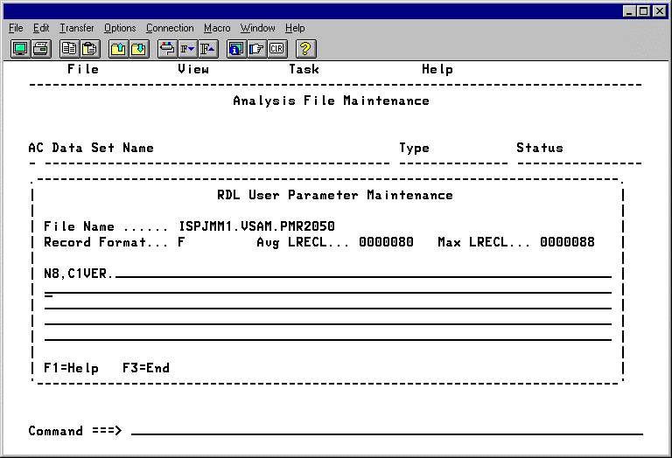Viewport: 672px width, 458px height.
Task: Click the send file upload icon
Action: point(118,49)
